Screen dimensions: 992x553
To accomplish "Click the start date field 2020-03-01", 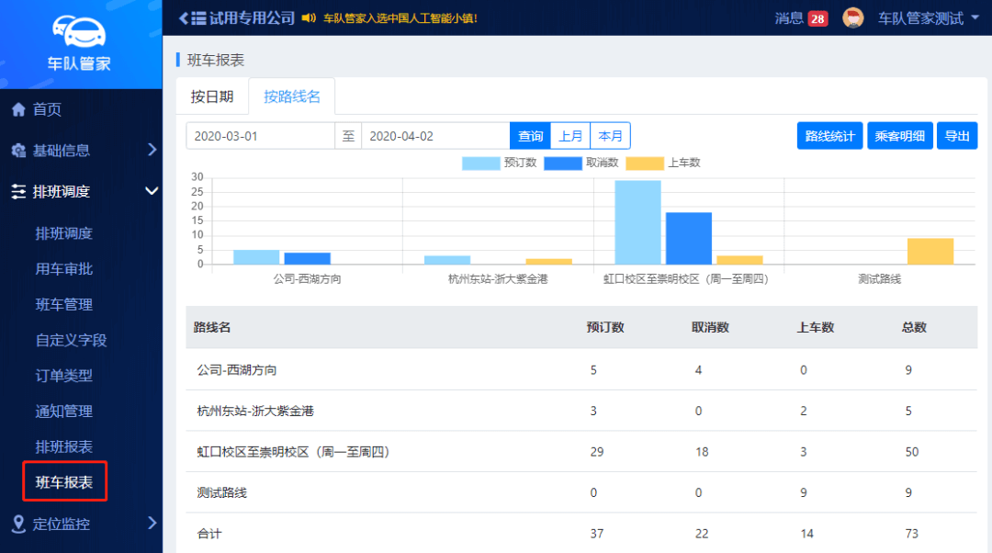I will tap(260, 136).
